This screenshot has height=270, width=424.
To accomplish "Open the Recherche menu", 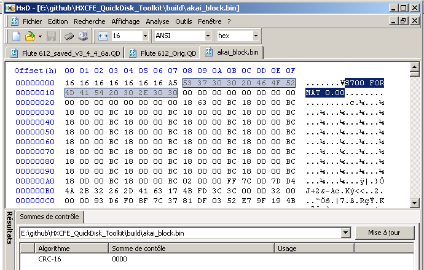I will pyautogui.click(x=90, y=21).
